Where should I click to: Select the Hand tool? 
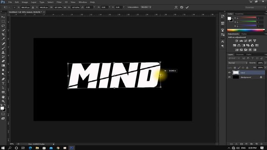(x=3, y=97)
